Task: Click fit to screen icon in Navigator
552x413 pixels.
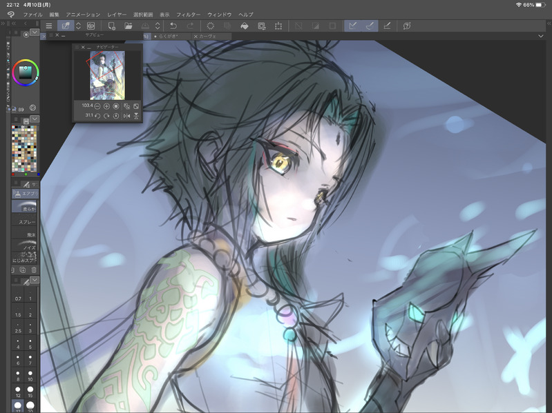Action: click(136, 106)
